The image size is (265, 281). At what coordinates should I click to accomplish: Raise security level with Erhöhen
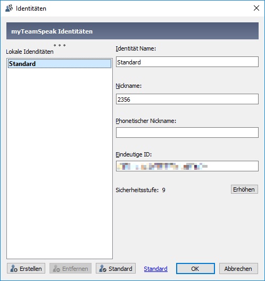244,189
